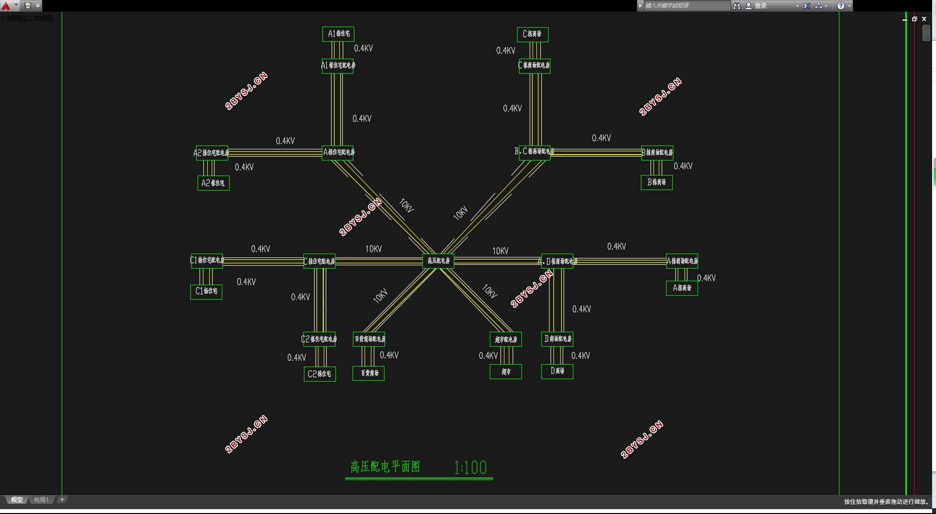
Task: Open the Autodesk Exchange X icon
Action: 807,6
